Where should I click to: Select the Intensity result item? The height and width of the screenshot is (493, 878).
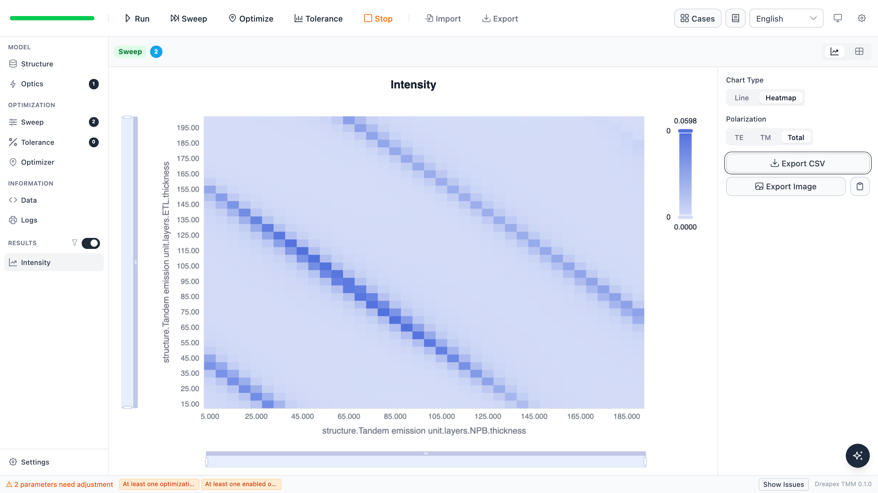pos(54,263)
